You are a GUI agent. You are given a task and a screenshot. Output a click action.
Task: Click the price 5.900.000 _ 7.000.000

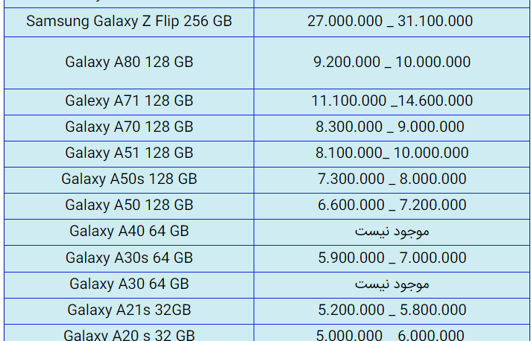click(392, 258)
